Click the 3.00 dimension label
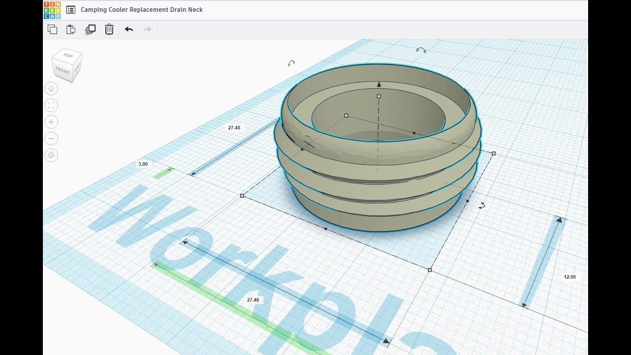The image size is (631, 355). [143, 164]
